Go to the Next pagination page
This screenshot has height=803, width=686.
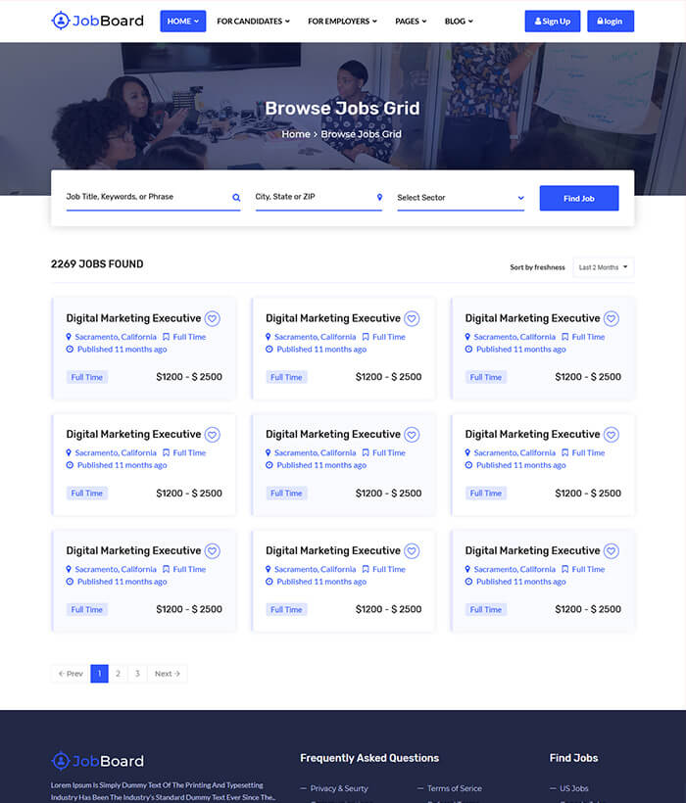pyautogui.click(x=168, y=674)
